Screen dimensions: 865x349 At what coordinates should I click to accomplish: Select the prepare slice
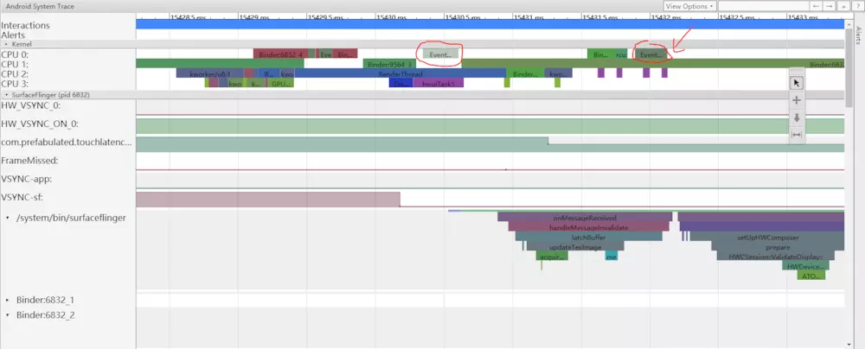coord(778,246)
